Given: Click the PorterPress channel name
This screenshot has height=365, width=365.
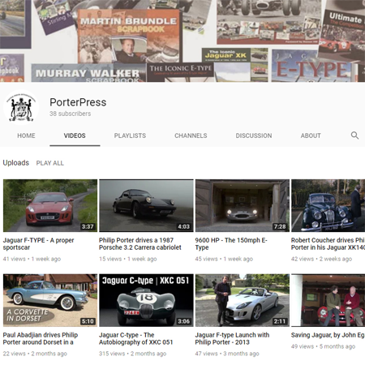Looking at the screenshot, I should pyautogui.click(x=78, y=102).
